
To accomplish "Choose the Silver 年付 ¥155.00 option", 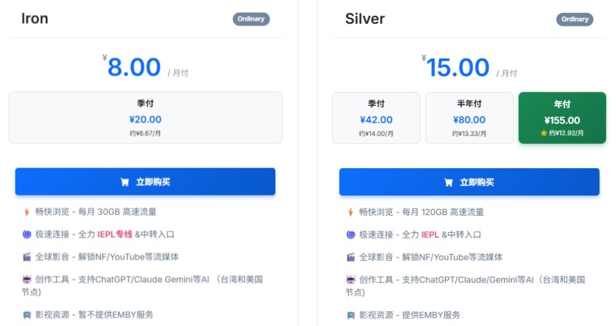I will click(562, 118).
